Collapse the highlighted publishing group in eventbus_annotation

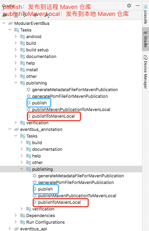(22, 169)
